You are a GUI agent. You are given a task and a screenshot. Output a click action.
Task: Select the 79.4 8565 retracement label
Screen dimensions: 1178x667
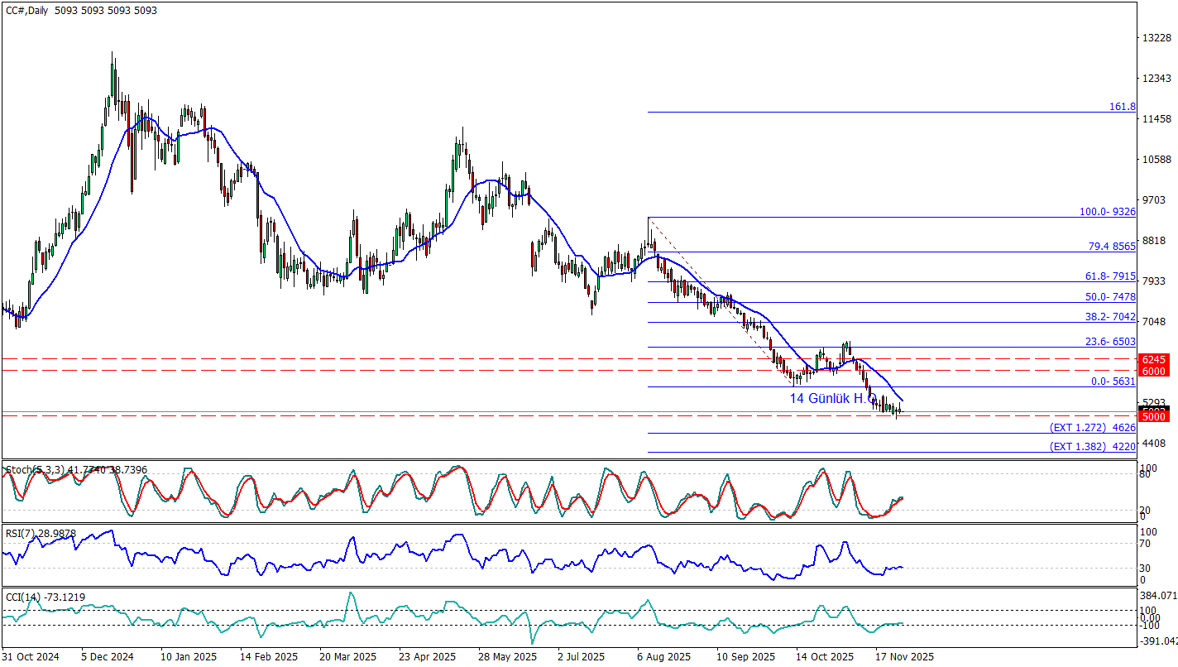tap(1109, 247)
